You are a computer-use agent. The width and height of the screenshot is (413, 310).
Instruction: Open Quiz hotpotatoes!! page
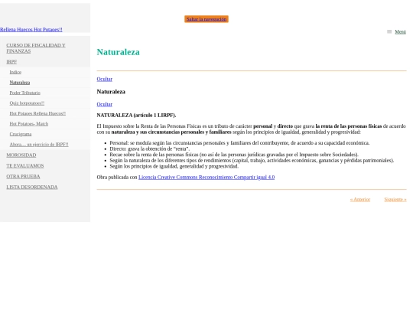pyautogui.click(x=27, y=103)
